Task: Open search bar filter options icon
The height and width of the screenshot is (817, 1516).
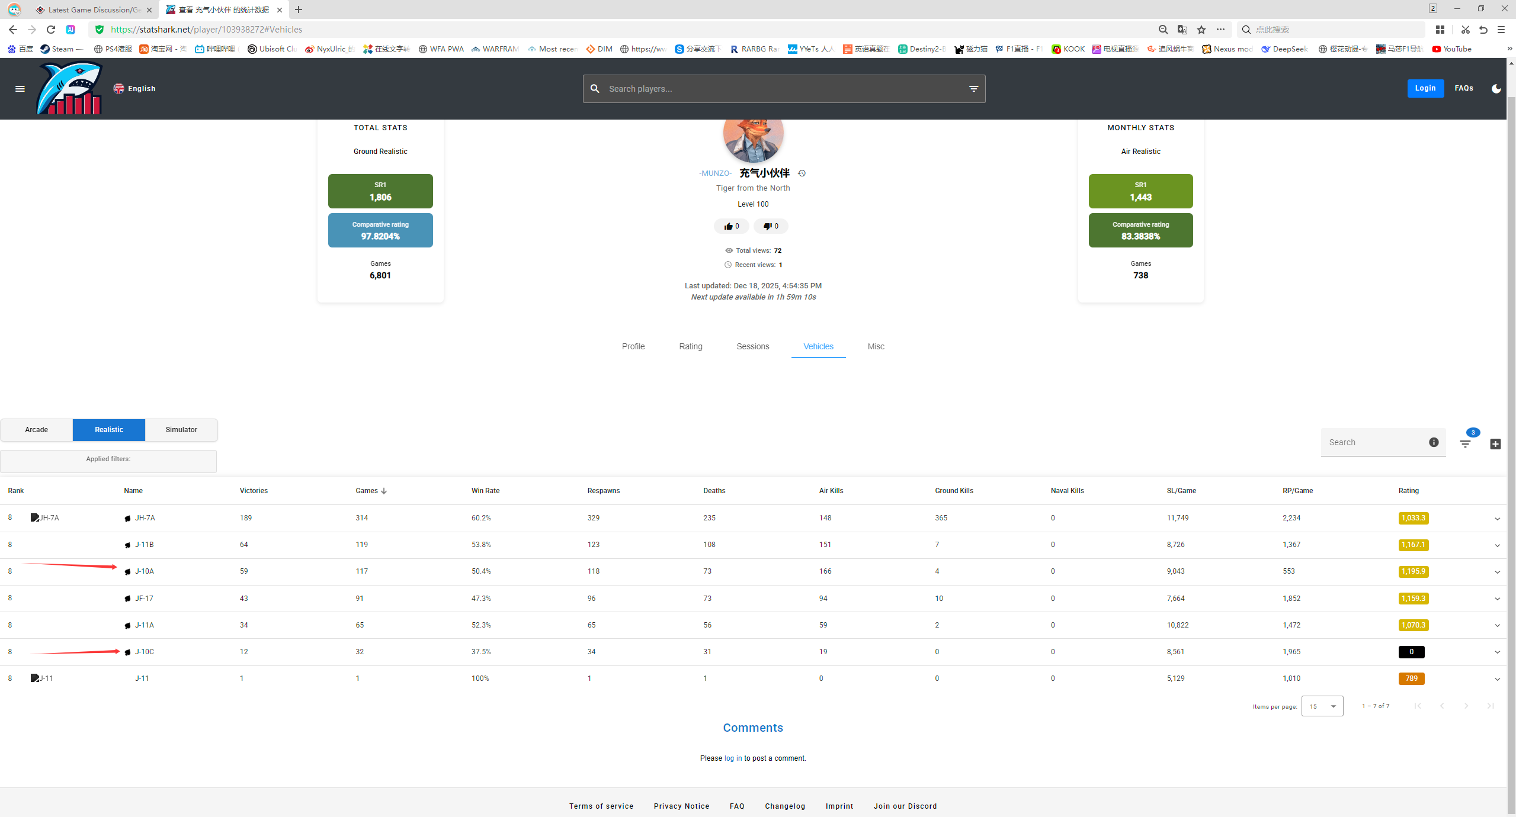Action: click(x=973, y=89)
